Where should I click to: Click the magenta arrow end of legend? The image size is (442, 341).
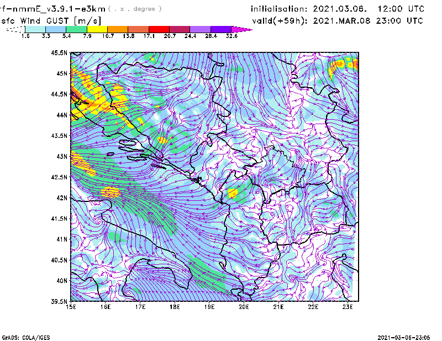(241, 29)
